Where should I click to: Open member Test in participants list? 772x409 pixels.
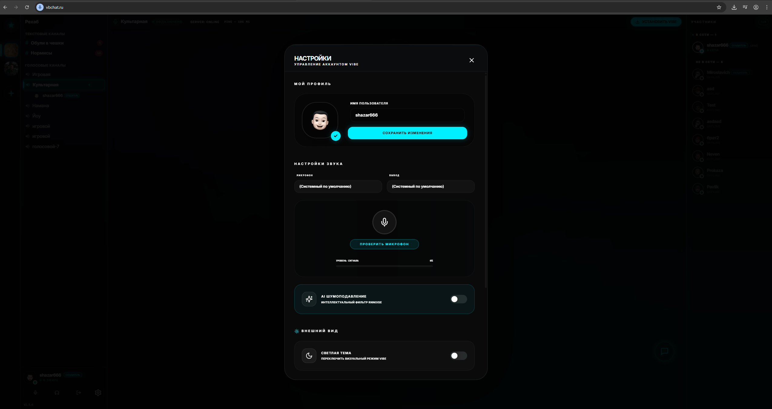[729, 107]
